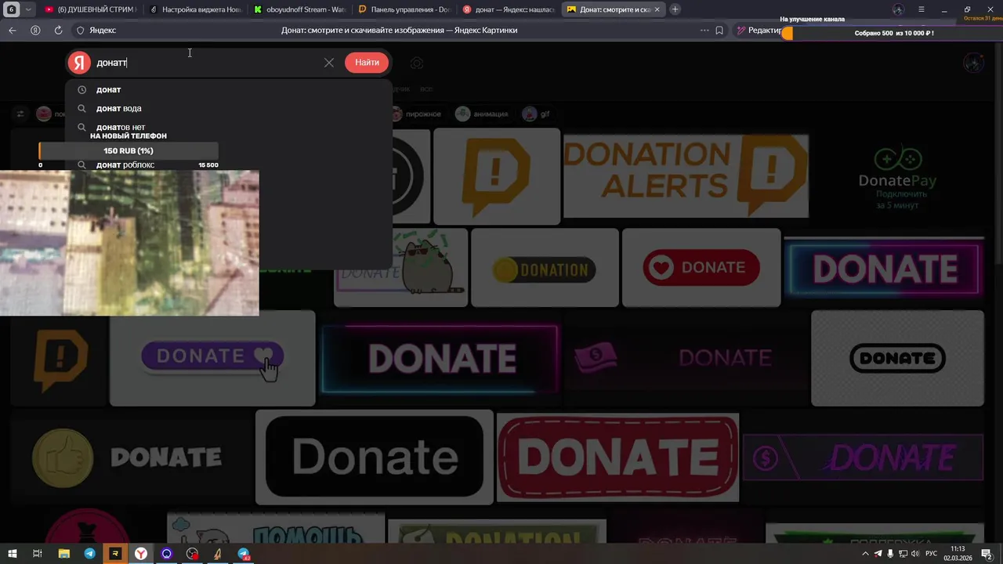Open the orange DonationAlerts logo image
This screenshot has width=1003, height=564.
point(497,176)
